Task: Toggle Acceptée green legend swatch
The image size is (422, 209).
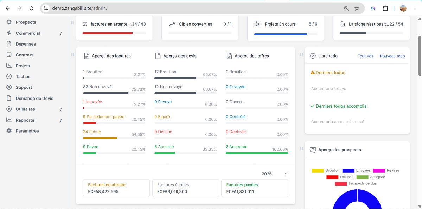Action: pos(362,177)
